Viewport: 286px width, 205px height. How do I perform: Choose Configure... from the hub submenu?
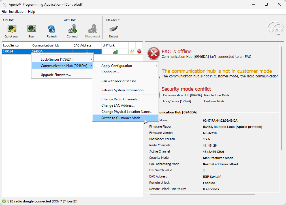[125, 72]
